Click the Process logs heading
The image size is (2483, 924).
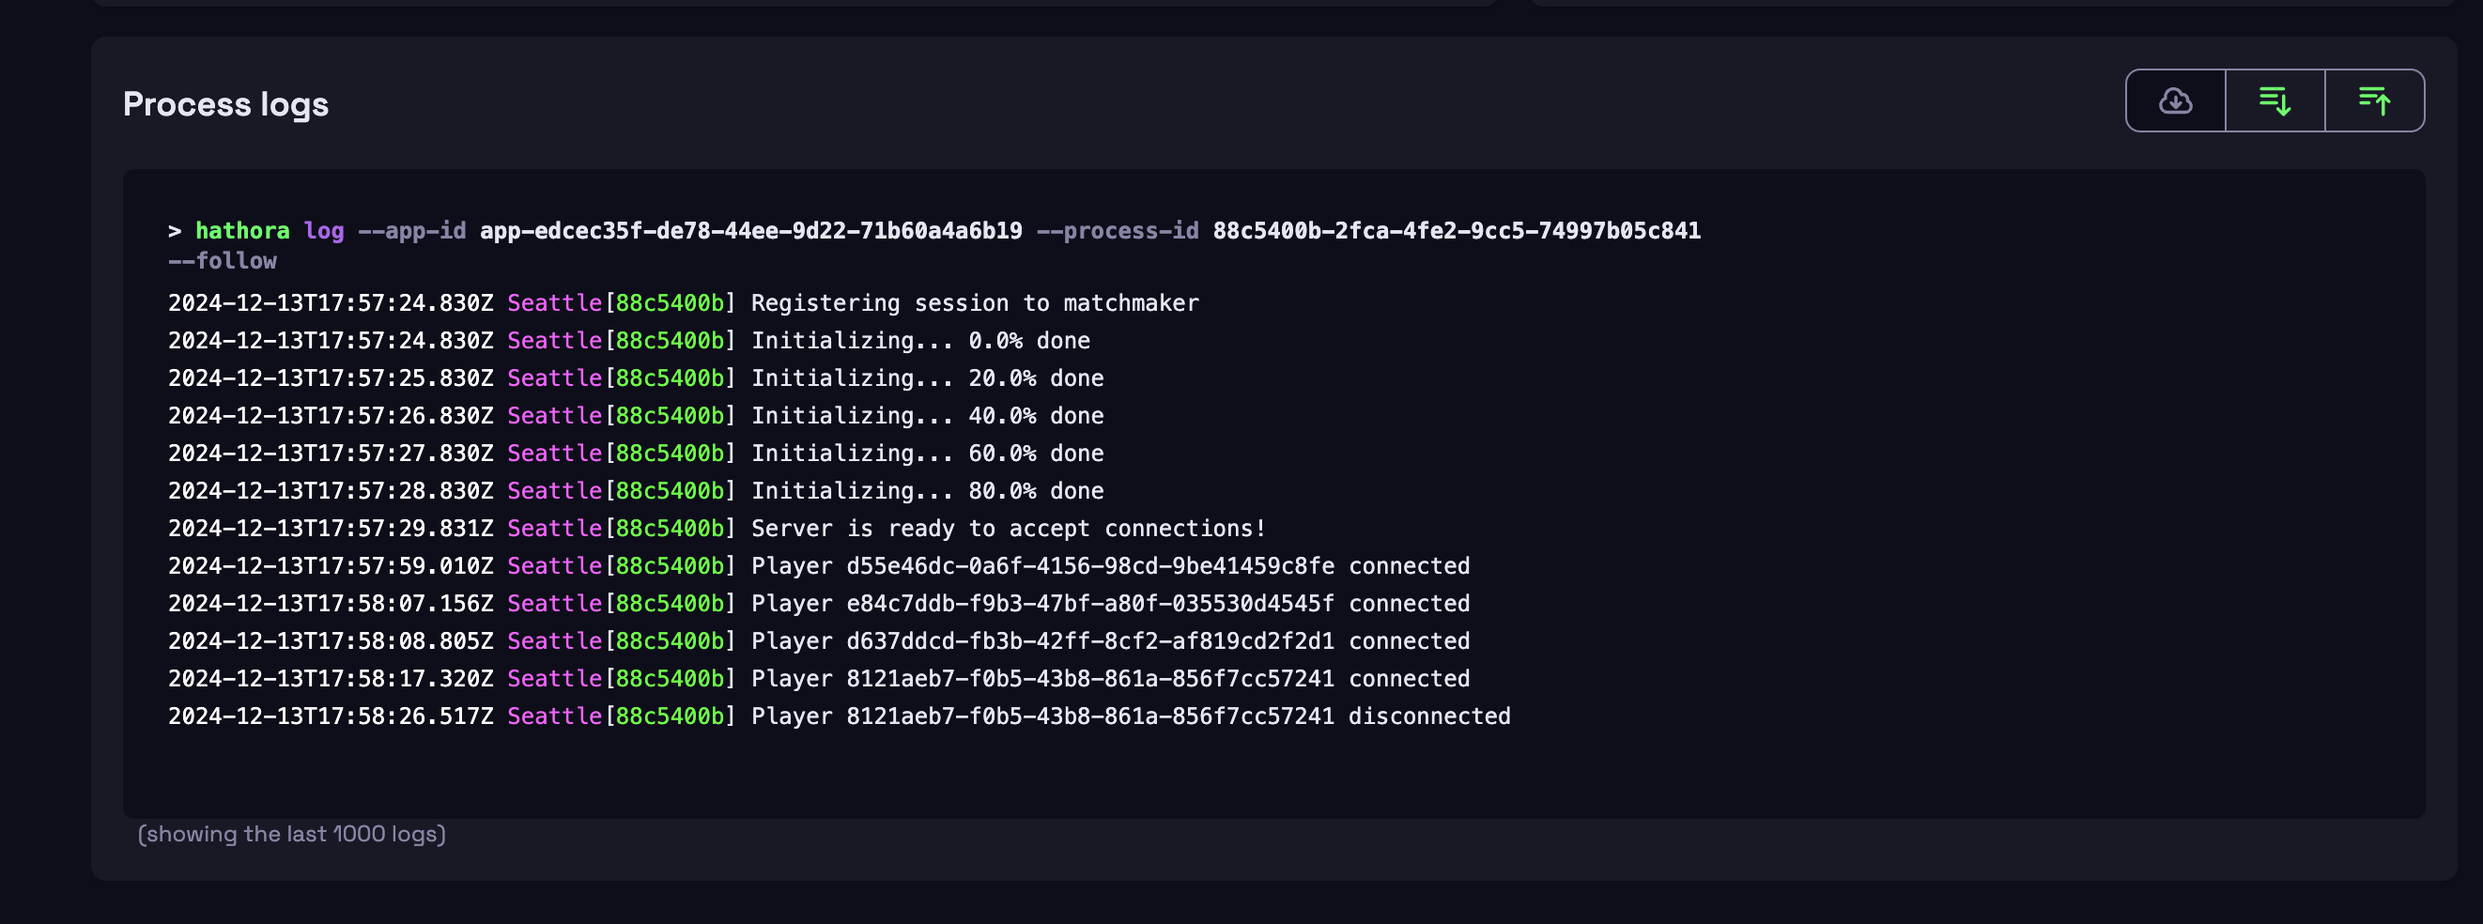tap(225, 104)
